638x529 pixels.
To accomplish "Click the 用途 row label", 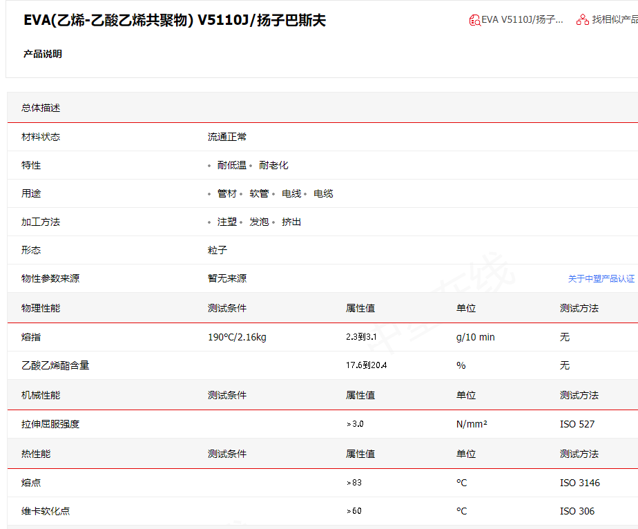I will 31,193.
